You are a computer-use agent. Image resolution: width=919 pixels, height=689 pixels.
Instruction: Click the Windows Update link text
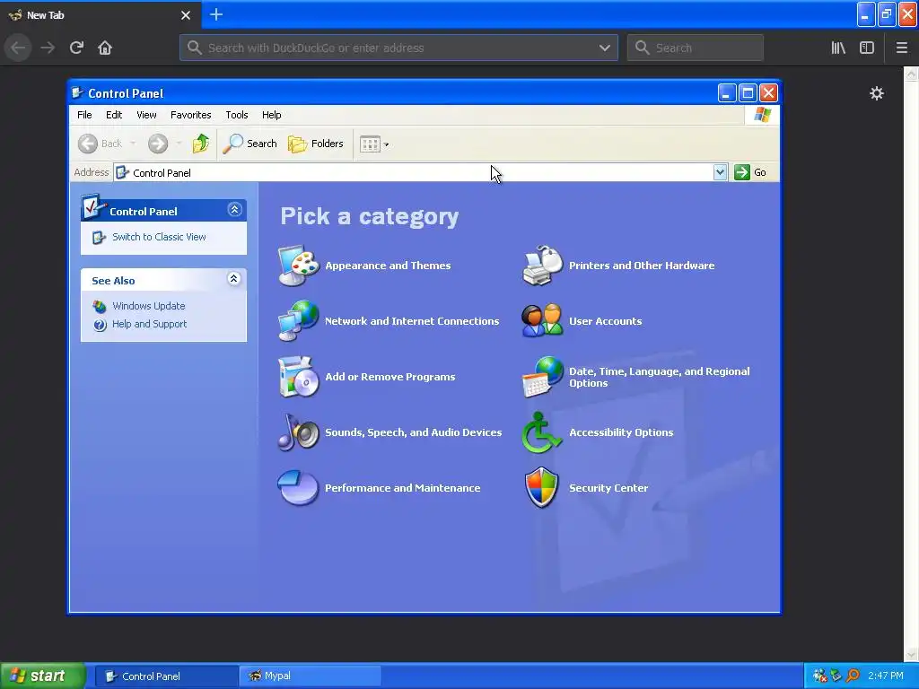tap(148, 306)
